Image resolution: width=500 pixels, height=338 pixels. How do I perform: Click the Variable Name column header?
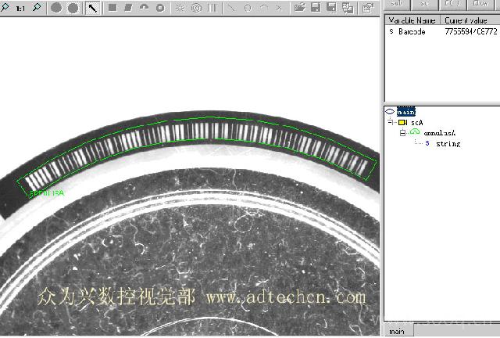[x=412, y=20]
